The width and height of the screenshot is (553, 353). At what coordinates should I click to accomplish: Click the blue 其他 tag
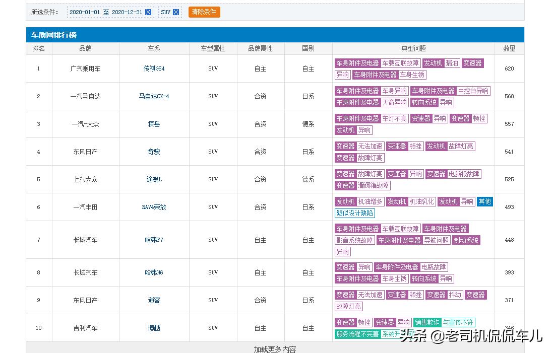click(x=484, y=201)
